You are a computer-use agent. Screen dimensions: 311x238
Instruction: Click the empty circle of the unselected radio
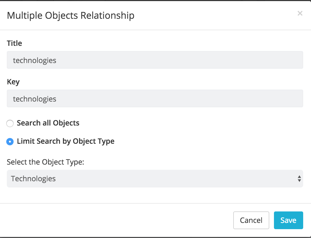10,123
